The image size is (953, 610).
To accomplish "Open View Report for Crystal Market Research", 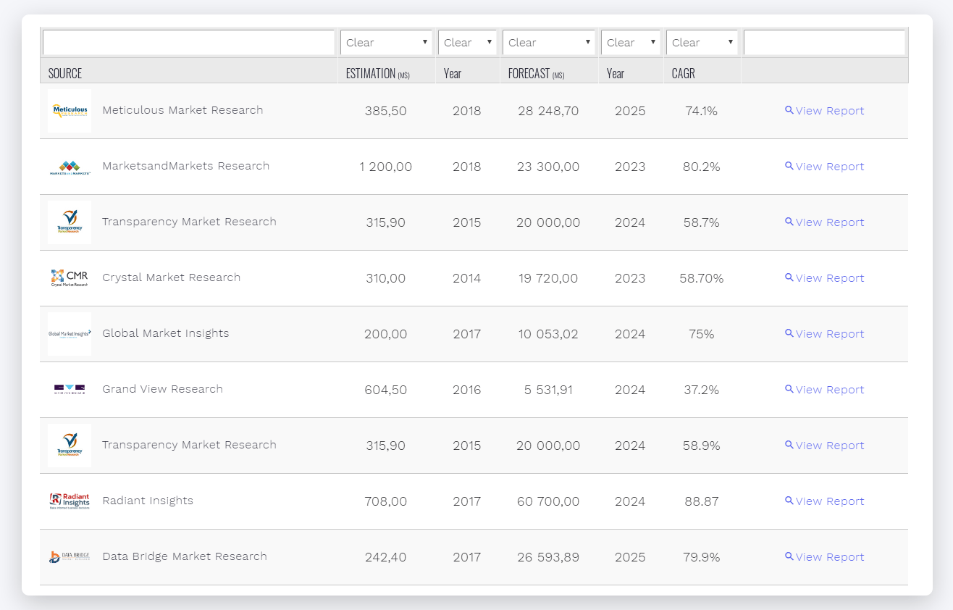I will (x=825, y=278).
